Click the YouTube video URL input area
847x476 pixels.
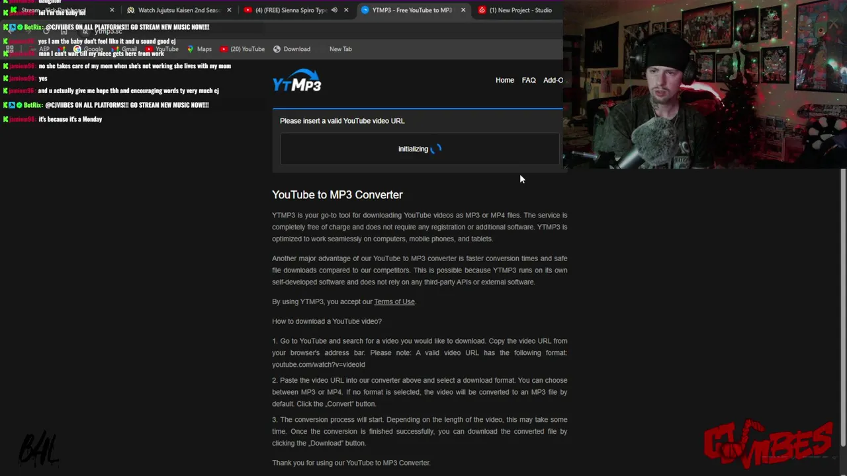(x=420, y=149)
